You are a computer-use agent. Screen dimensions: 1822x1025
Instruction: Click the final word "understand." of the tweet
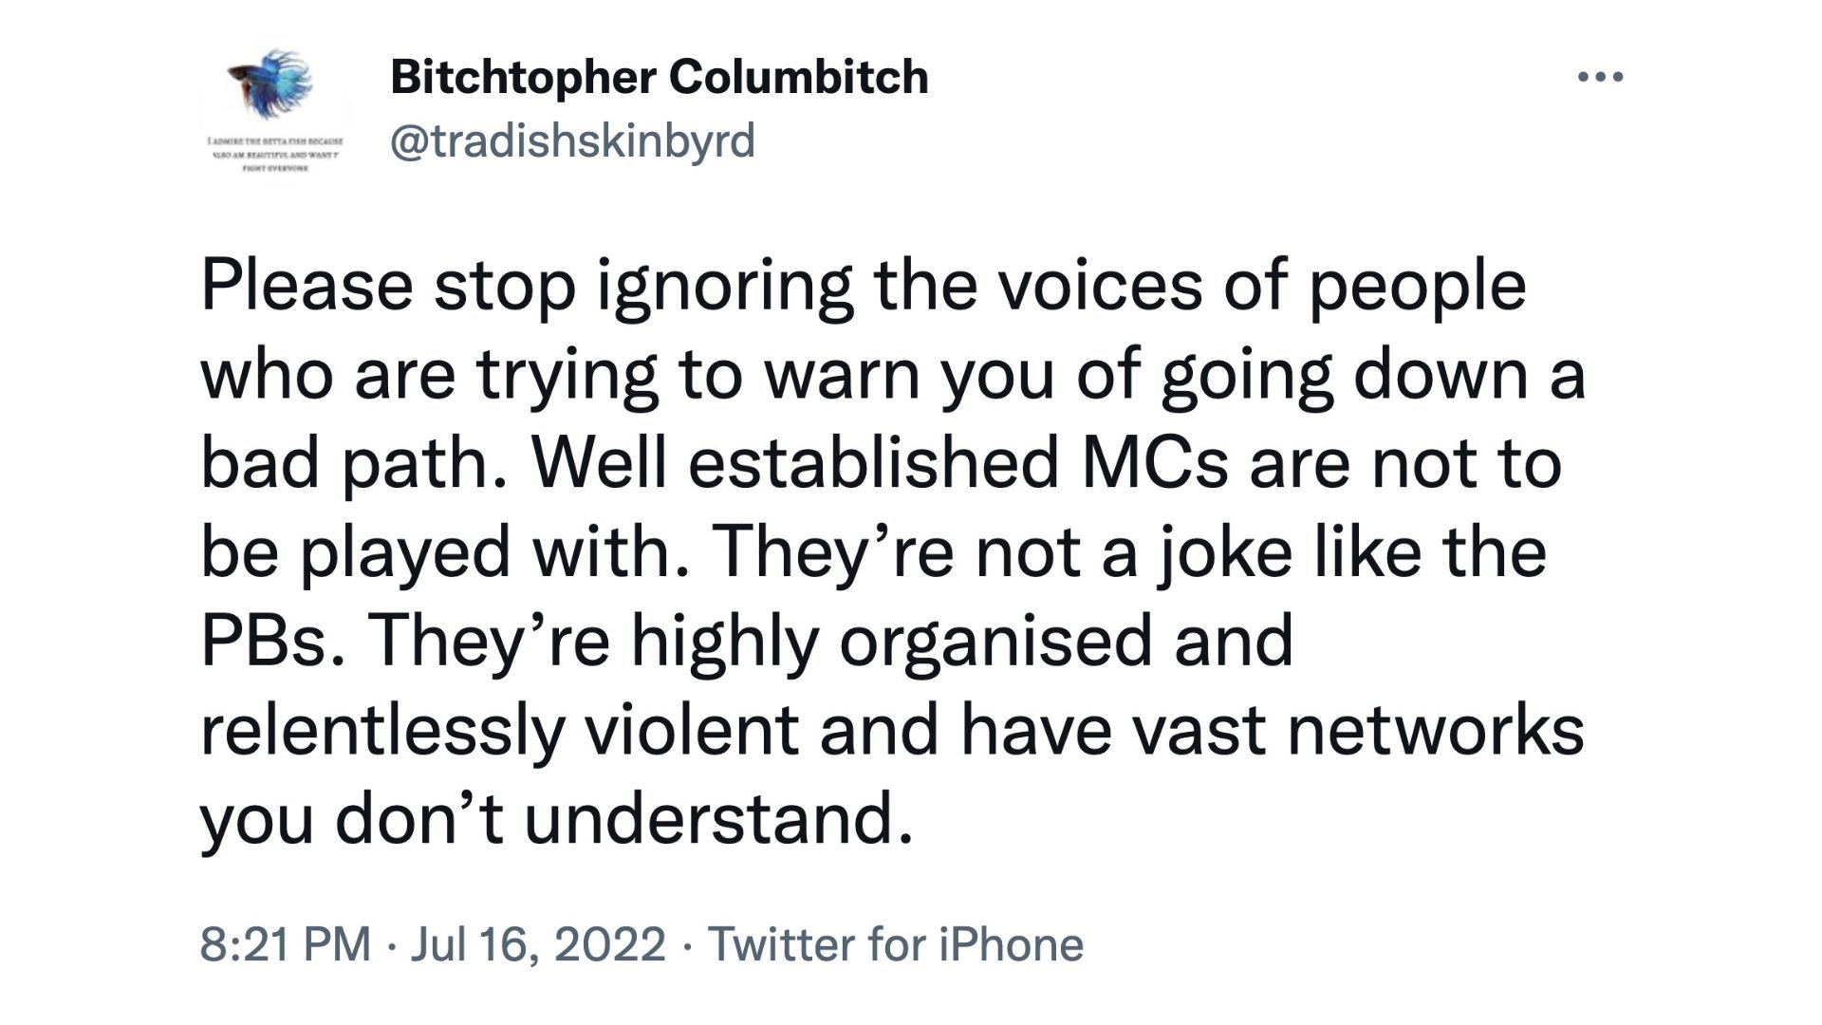(x=720, y=818)
